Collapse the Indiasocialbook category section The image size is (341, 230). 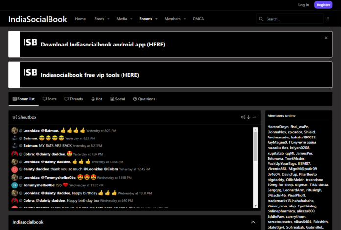253,222
